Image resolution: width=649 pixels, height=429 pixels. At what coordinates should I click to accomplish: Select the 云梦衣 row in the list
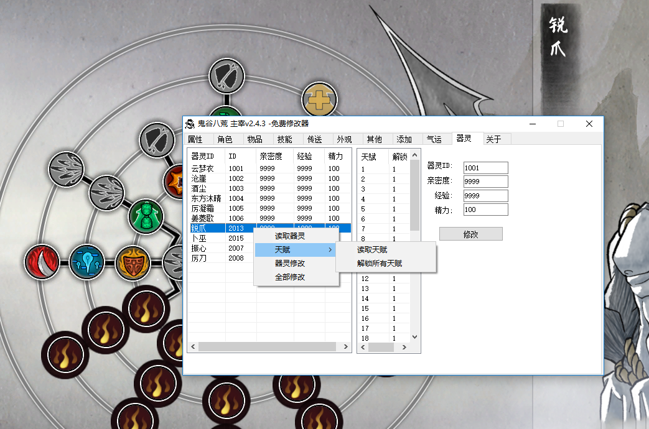pos(270,168)
